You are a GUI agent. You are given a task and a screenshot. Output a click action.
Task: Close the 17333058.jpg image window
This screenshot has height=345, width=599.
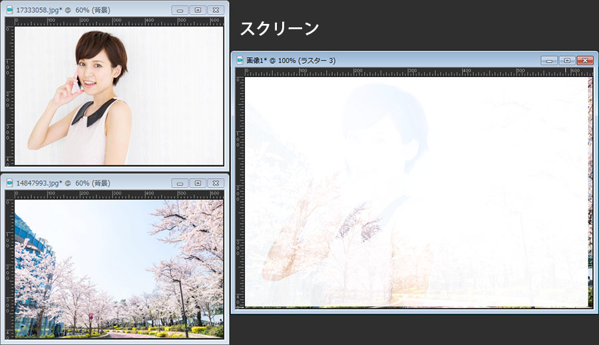point(216,10)
